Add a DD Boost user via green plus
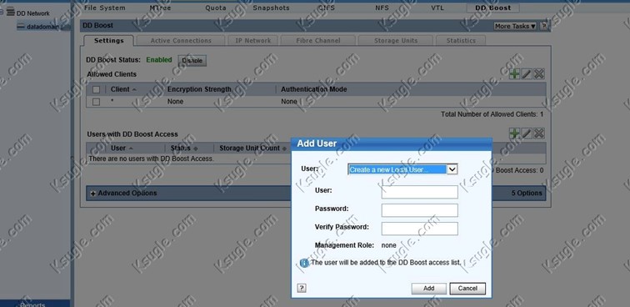 (514, 133)
